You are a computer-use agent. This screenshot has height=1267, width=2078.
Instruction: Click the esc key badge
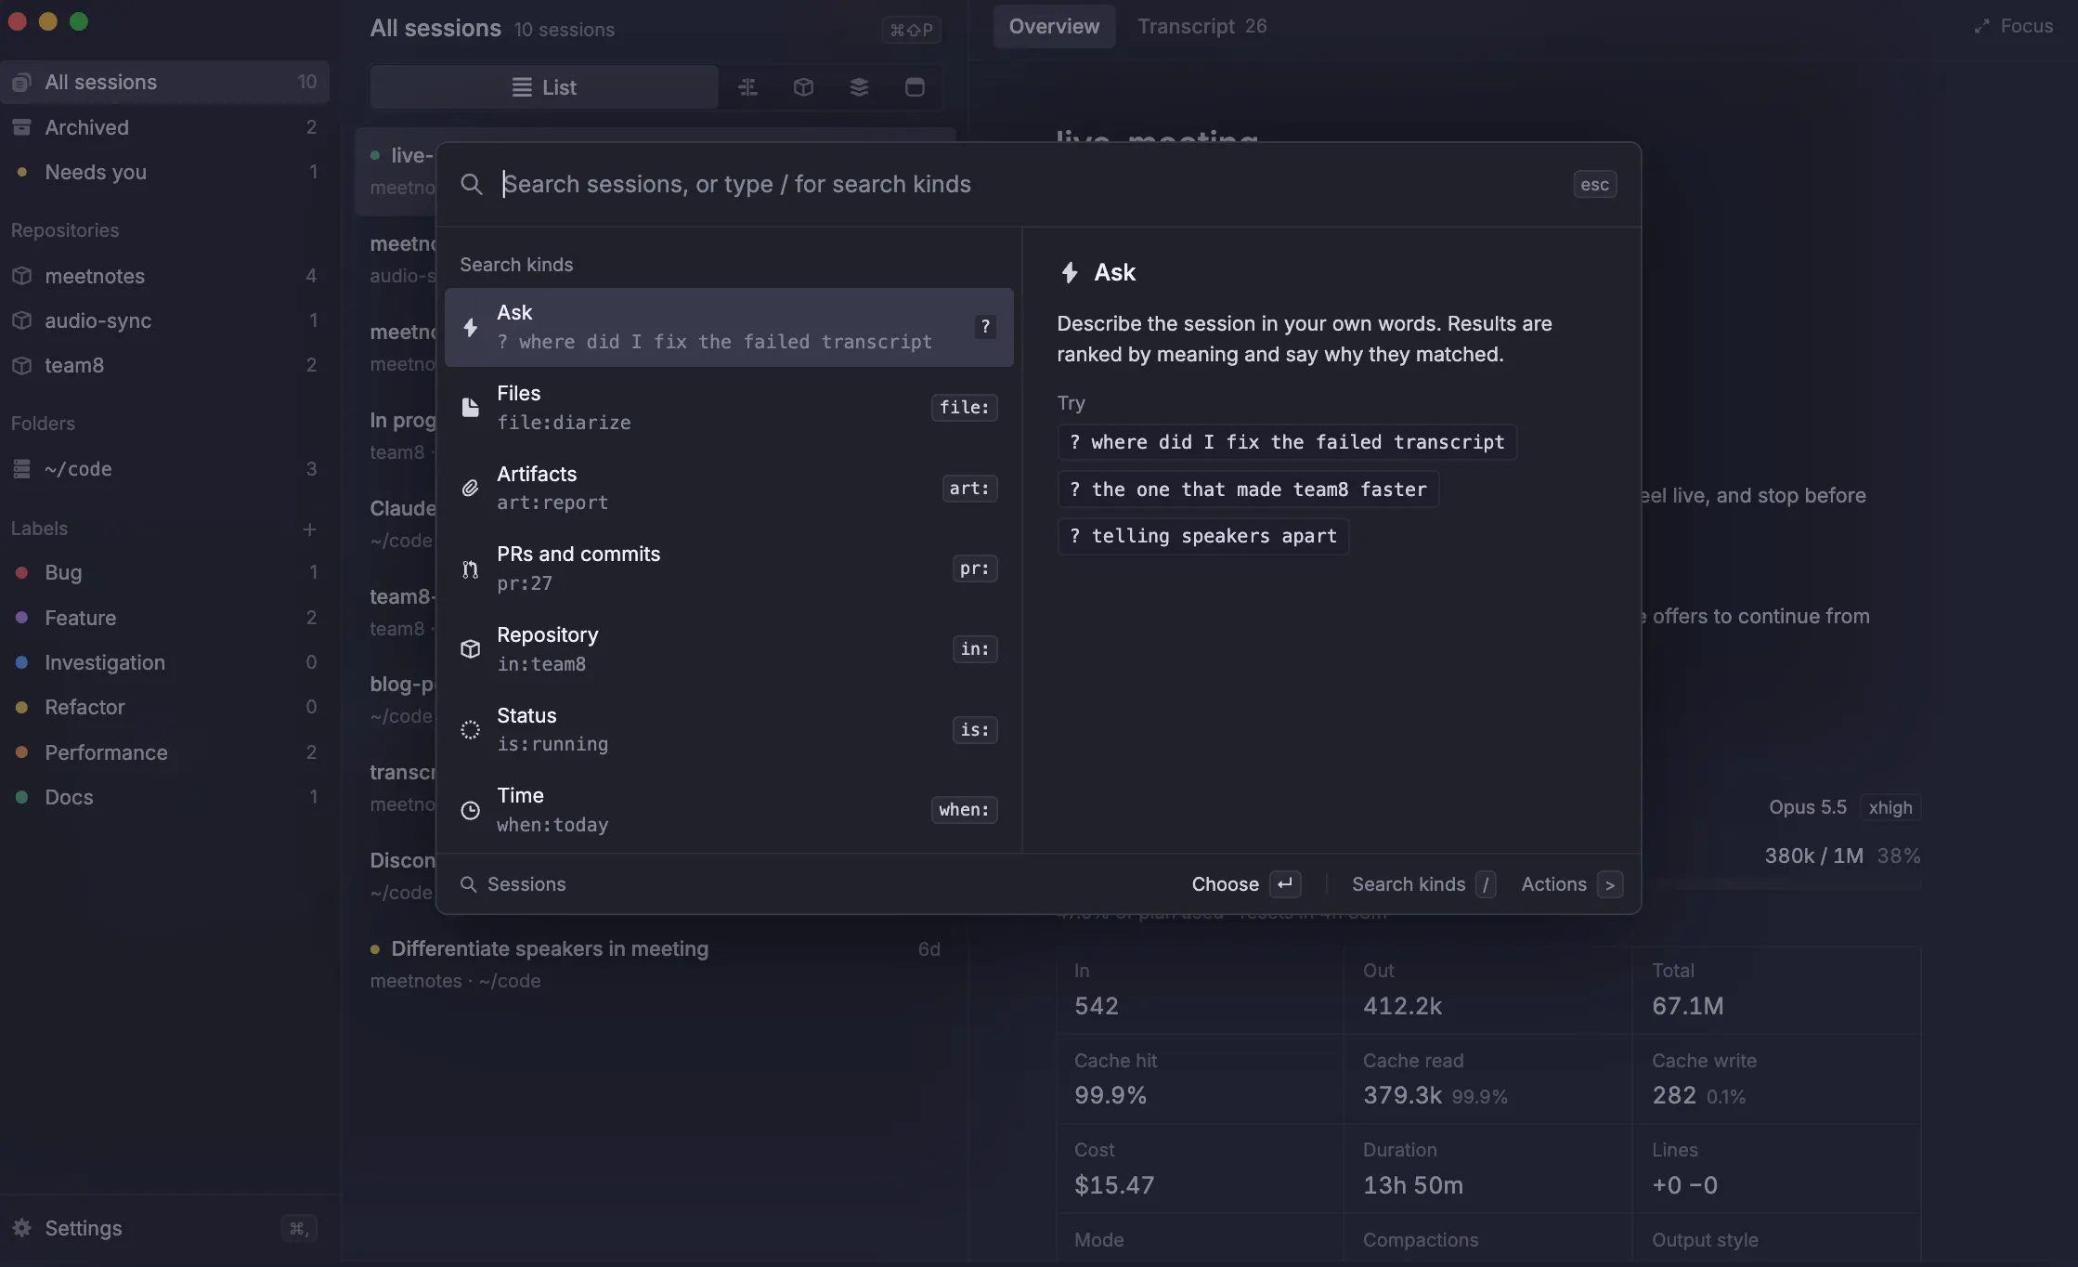point(1594,185)
